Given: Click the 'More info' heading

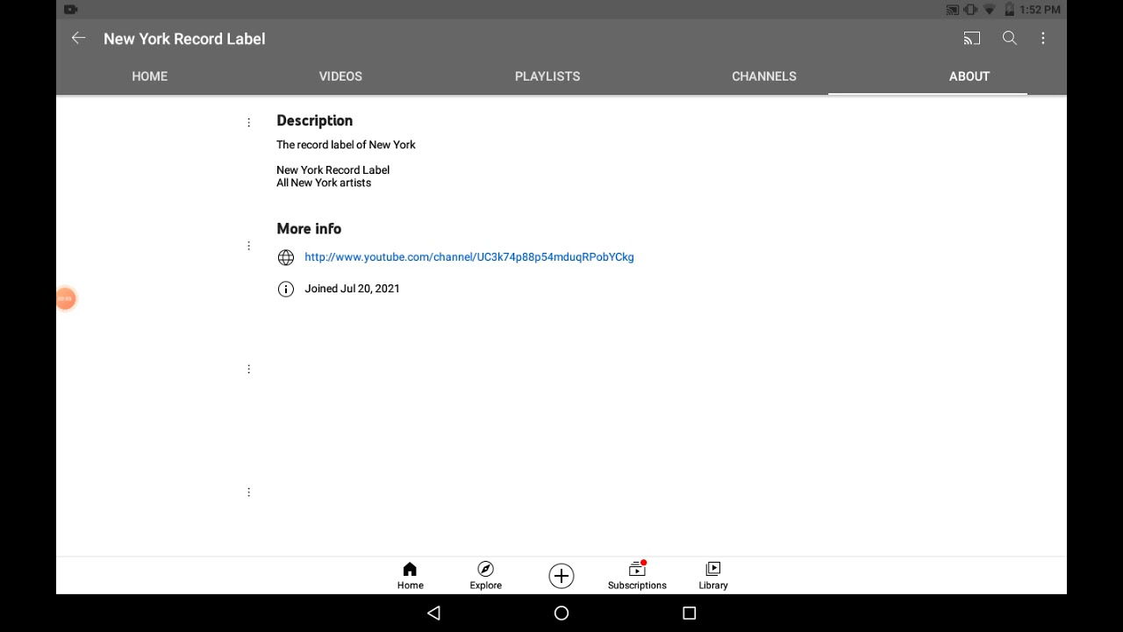Looking at the screenshot, I should (x=309, y=229).
